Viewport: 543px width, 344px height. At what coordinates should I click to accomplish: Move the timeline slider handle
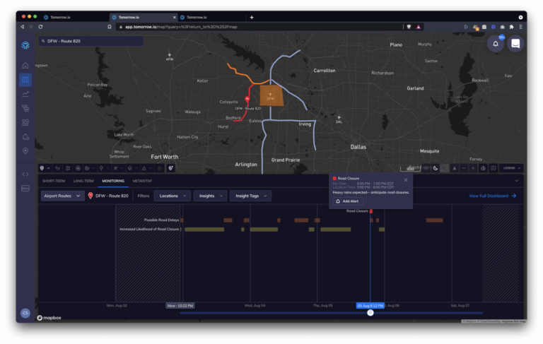370,313
